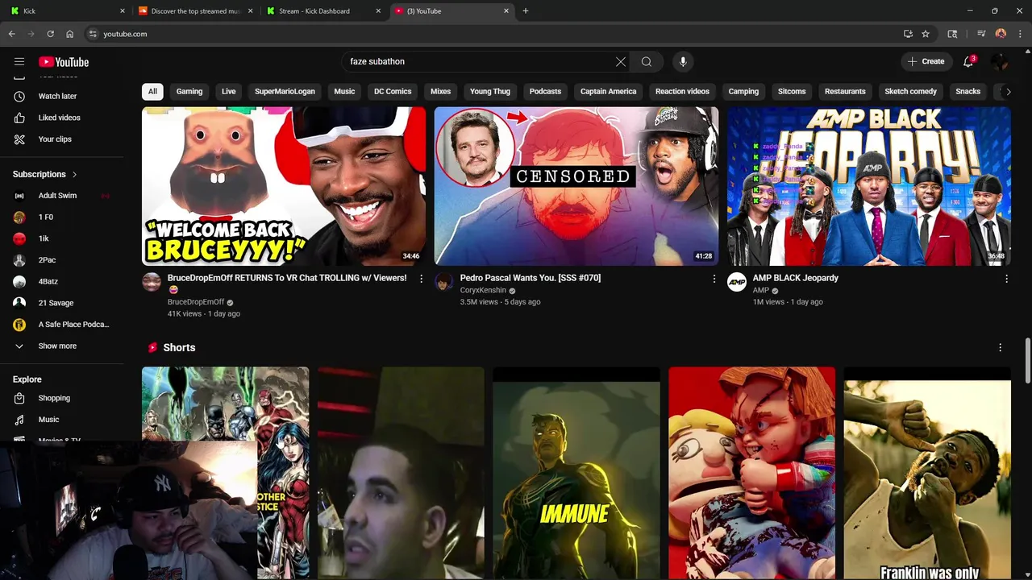Image resolution: width=1032 pixels, height=580 pixels.
Task: Open the Pedro Pascal Wants You title
Action: (x=530, y=278)
